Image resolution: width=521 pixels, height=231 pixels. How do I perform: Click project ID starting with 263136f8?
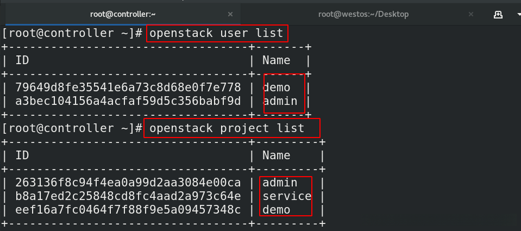128,183
